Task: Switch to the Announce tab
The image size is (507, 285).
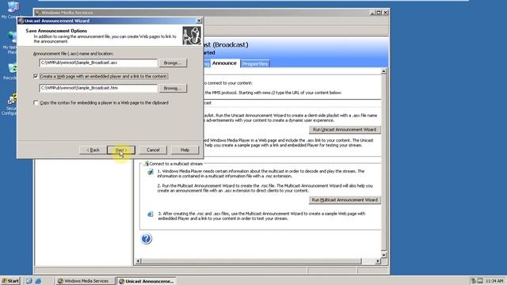Action: (224, 63)
